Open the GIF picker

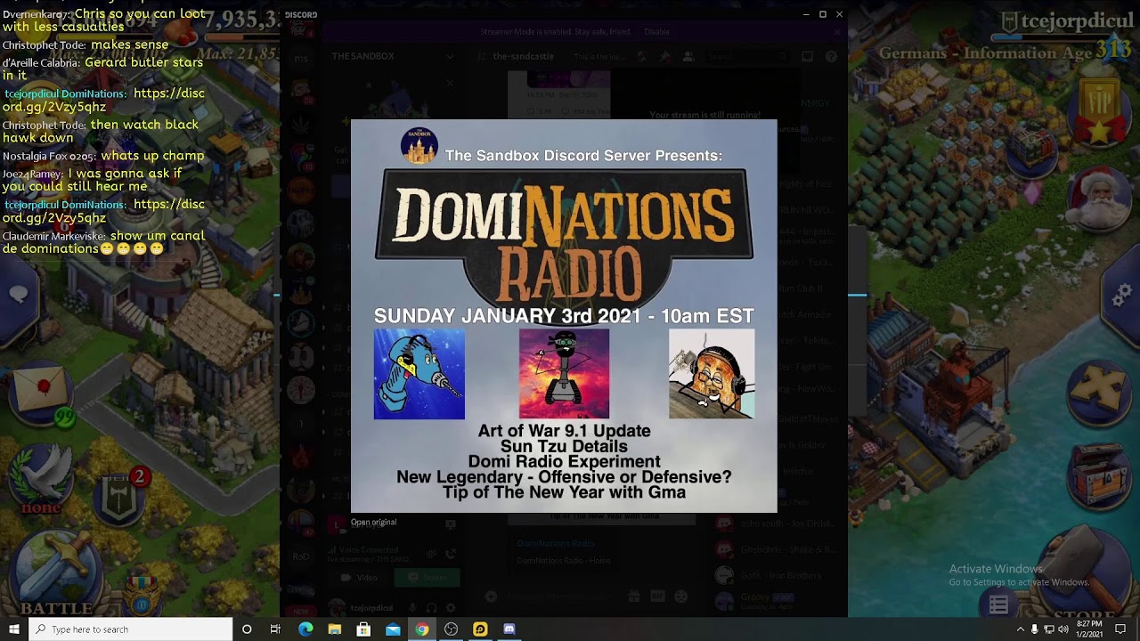click(657, 596)
